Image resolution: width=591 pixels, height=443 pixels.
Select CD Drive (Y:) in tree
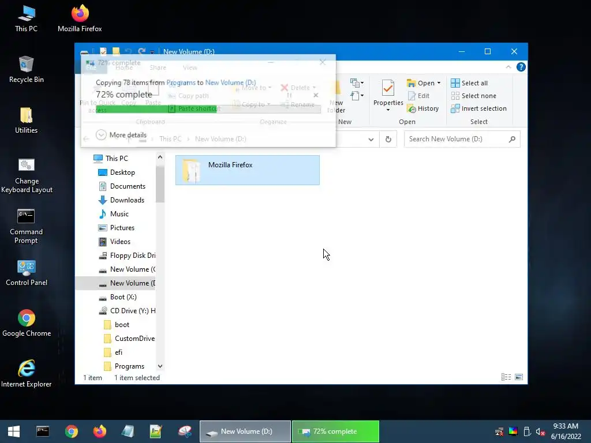pos(126,311)
